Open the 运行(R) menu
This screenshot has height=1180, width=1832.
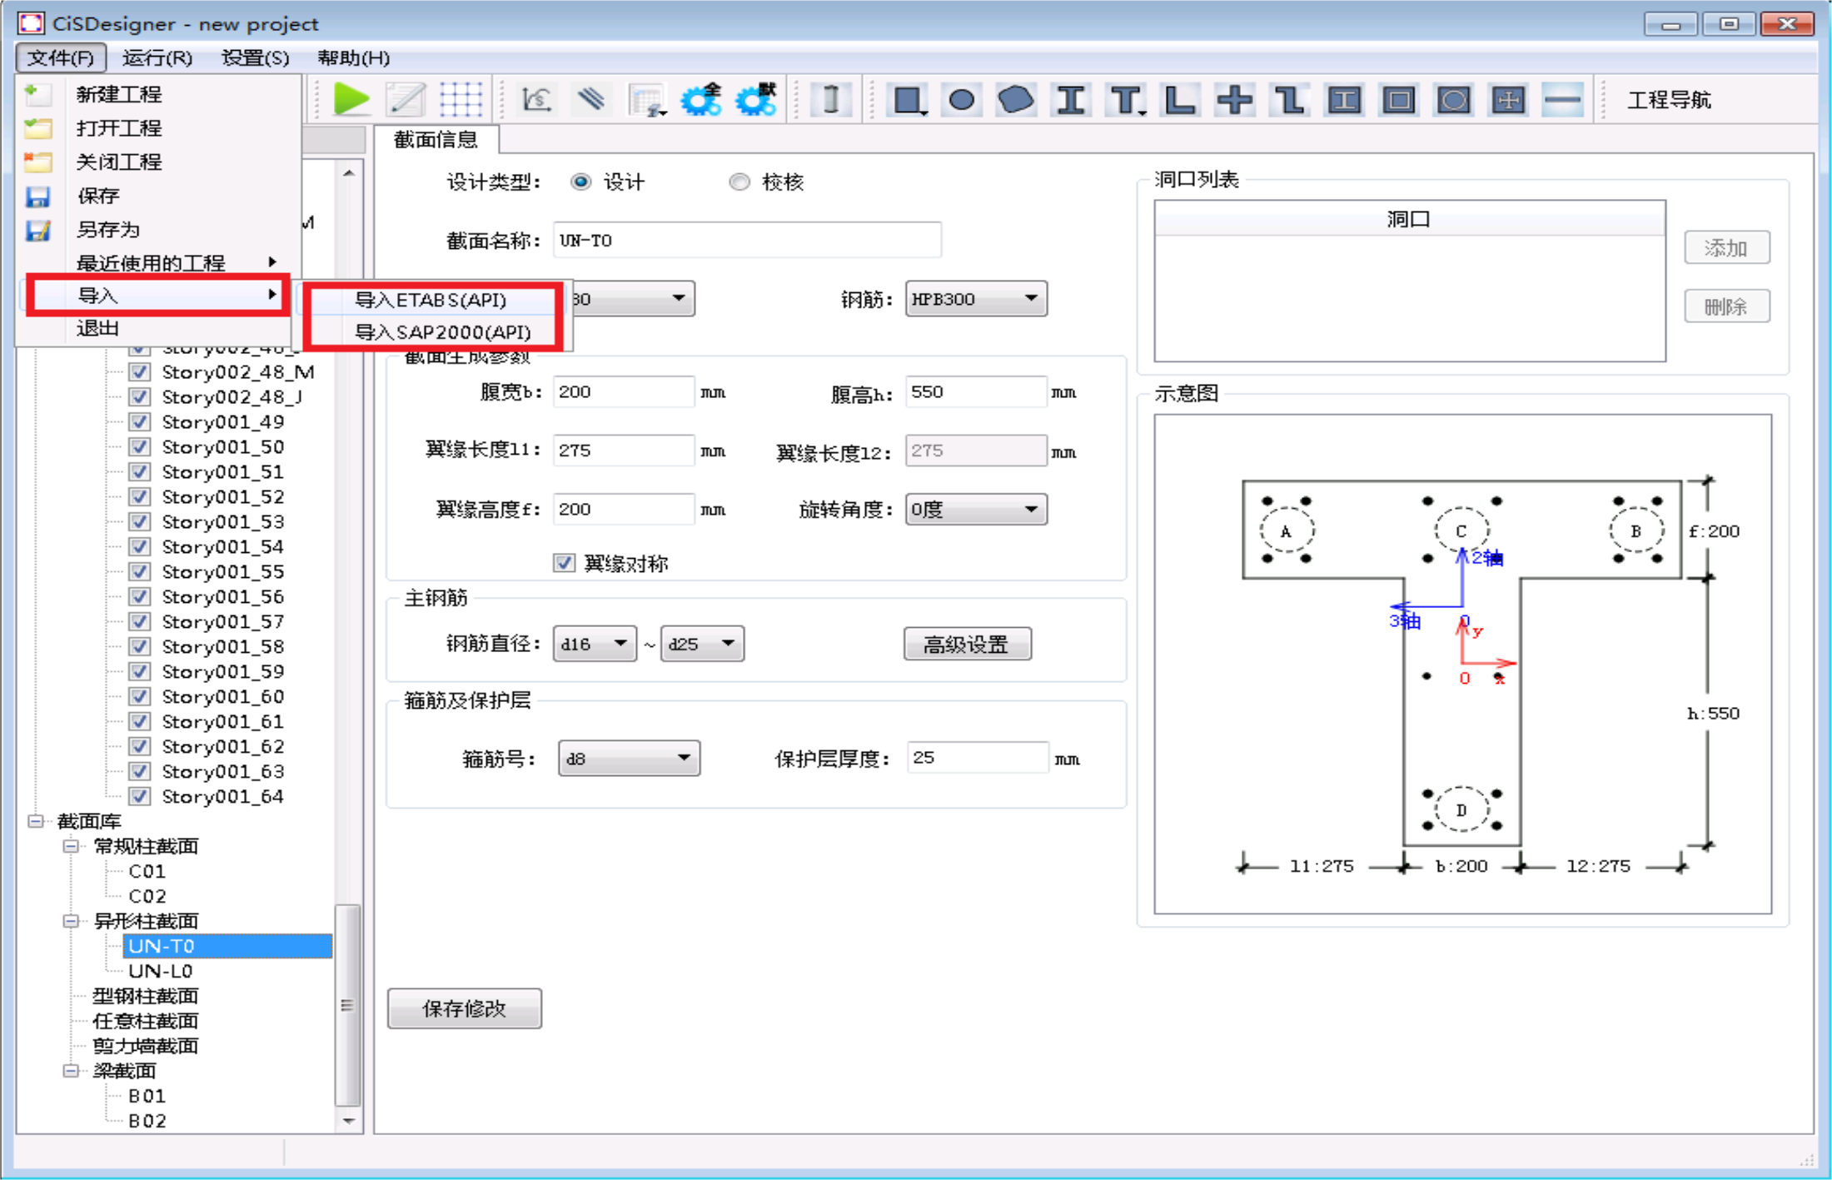pyautogui.click(x=157, y=57)
